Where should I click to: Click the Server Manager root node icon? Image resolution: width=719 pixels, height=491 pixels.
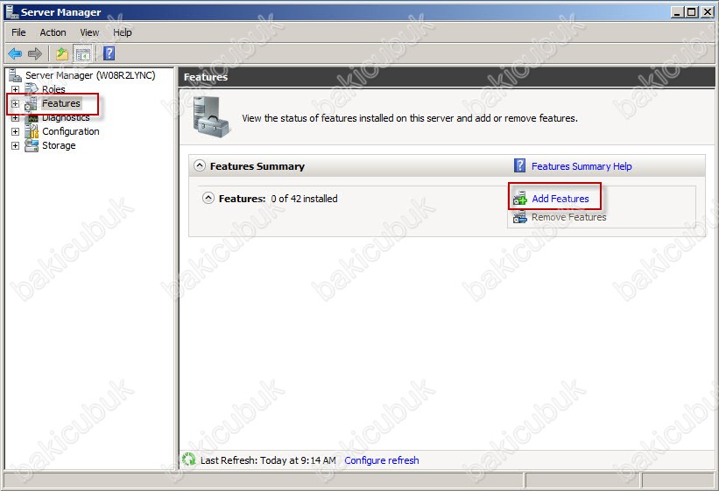[x=15, y=75]
